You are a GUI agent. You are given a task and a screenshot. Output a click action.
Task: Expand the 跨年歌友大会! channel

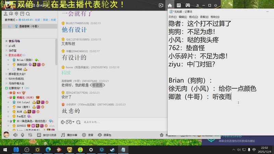[7, 74]
